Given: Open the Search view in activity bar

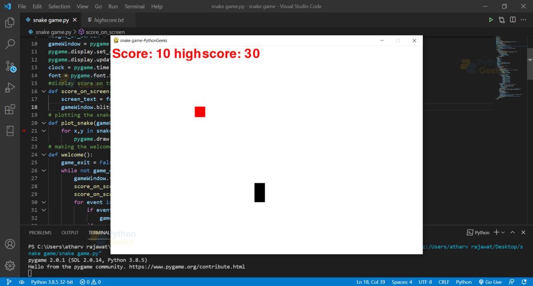Looking at the screenshot, I should coord(10,44).
